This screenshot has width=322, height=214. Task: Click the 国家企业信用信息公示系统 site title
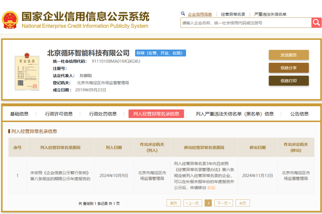click(x=86, y=16)
